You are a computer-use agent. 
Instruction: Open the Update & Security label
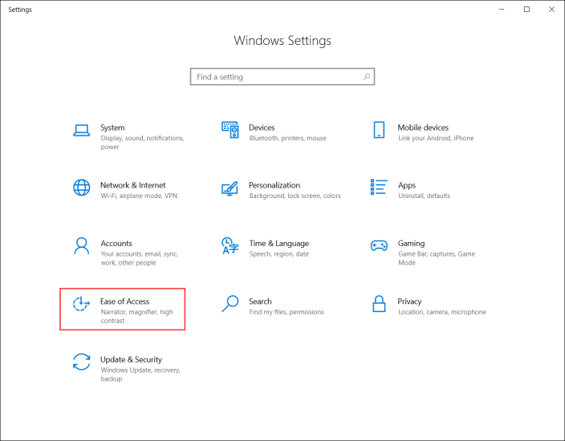131,359
